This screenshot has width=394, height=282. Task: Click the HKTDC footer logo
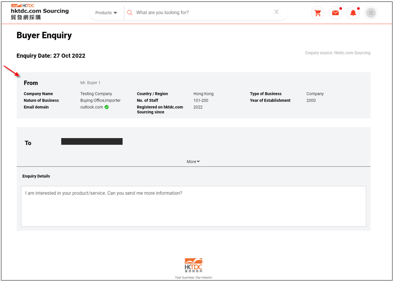pyautogui.click(x=194, y=265)
